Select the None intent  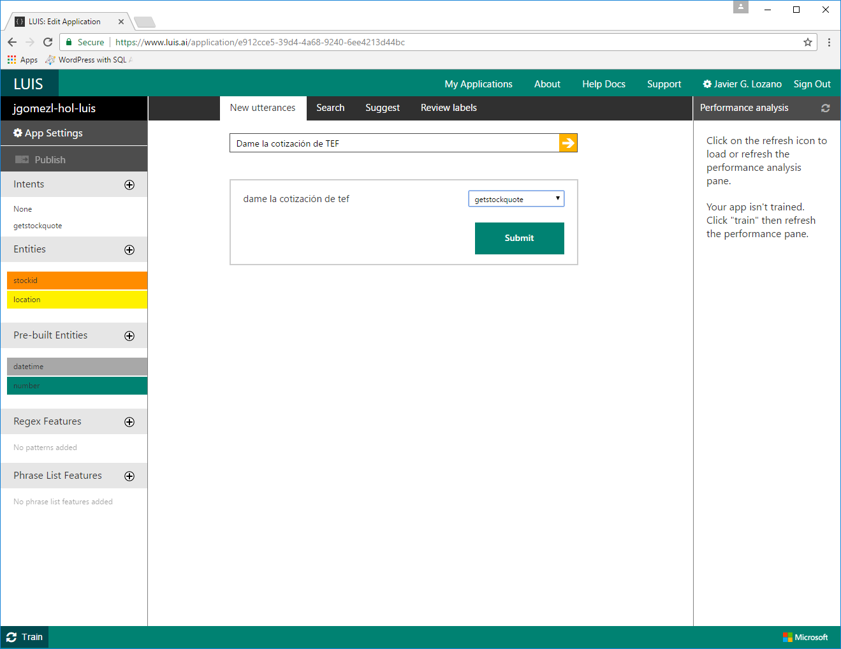(x=22, y=209)
